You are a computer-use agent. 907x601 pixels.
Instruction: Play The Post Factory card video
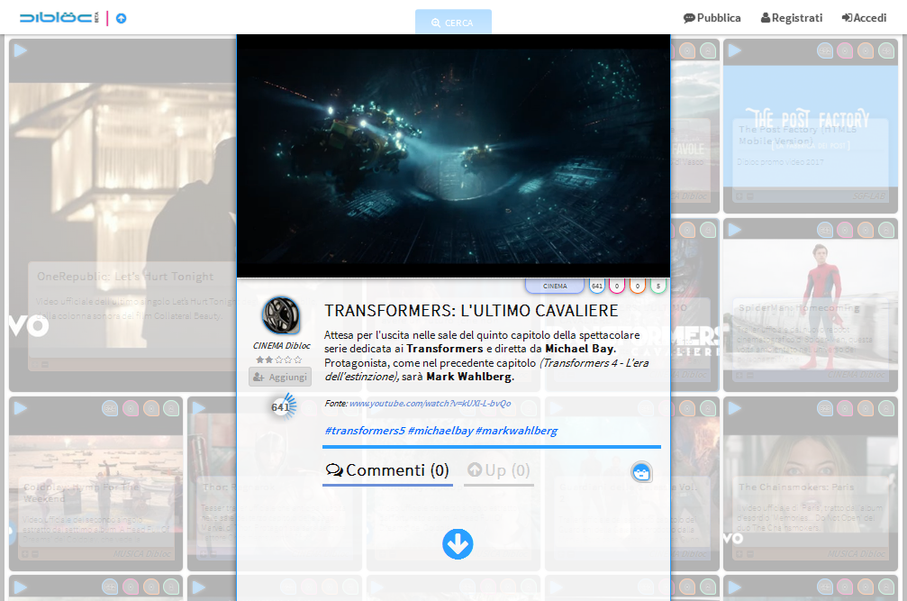[735, 50]
